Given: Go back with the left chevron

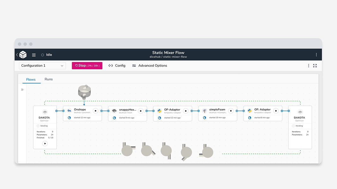Looking at the screenshot, I should pyautogui.click(x=17, y=55).
